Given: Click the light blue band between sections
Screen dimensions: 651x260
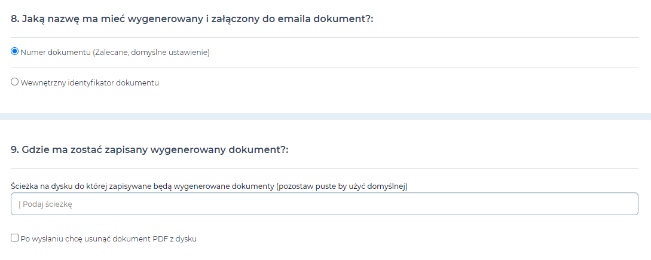Looking at the screenshot, I should 325,117.
